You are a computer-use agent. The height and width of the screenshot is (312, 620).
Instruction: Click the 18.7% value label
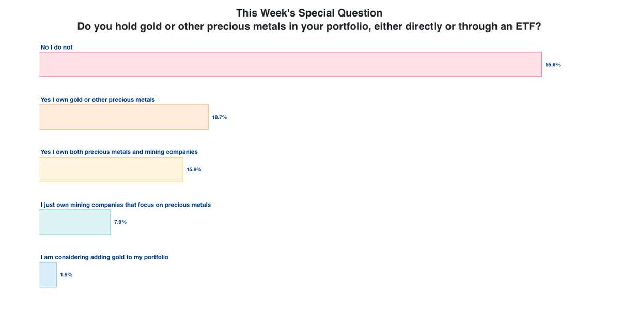[220, 117]
